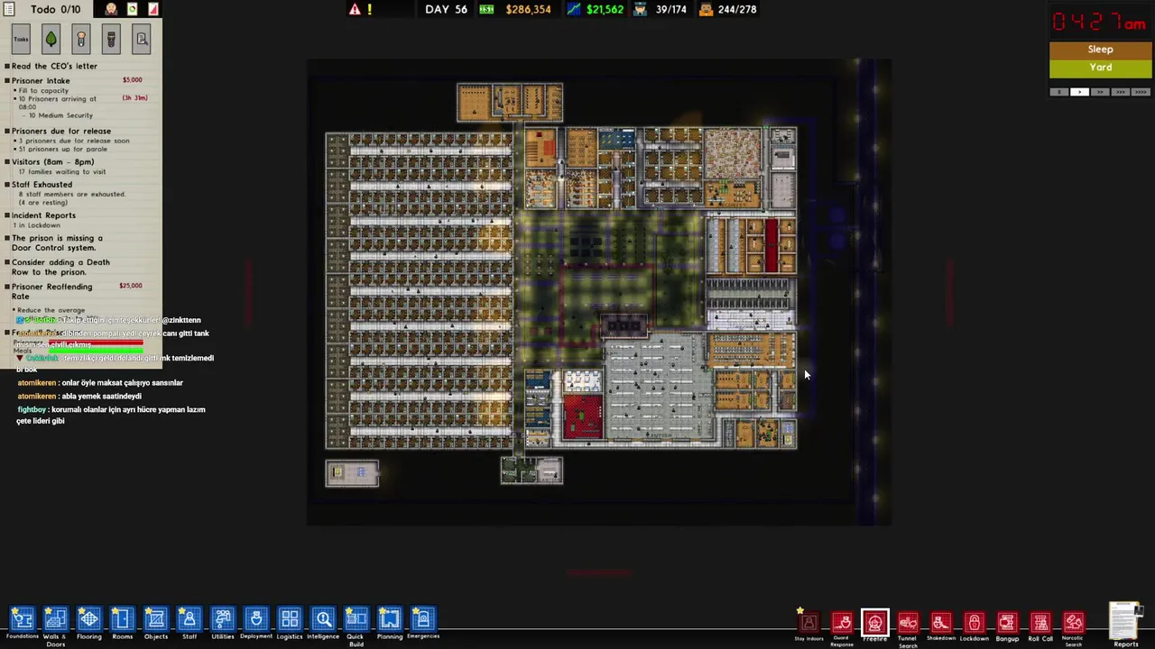
Task: Click the Yard regime bar
Action: pos(1100,68)
